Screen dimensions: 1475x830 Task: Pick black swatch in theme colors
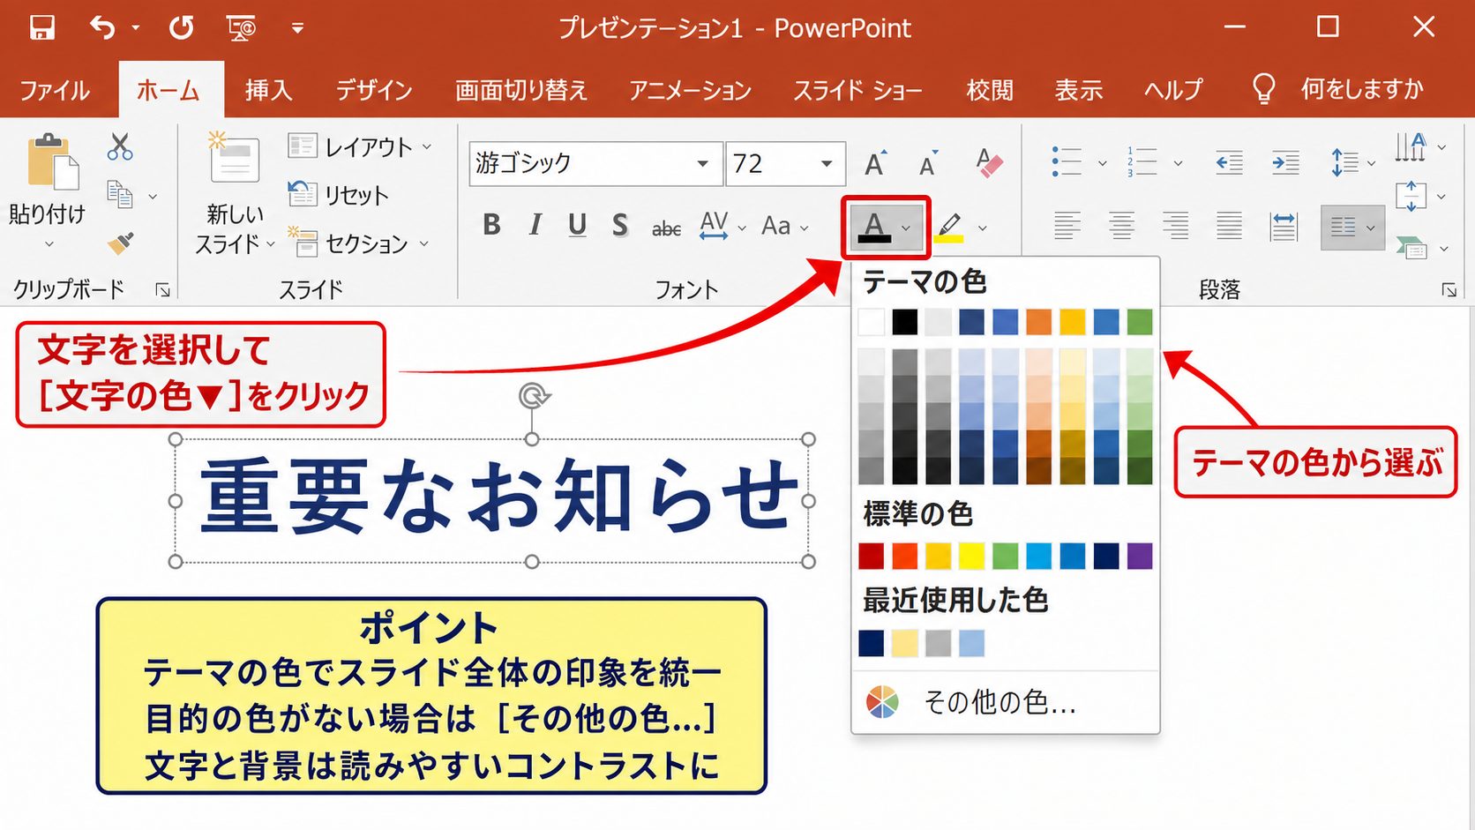904,322
